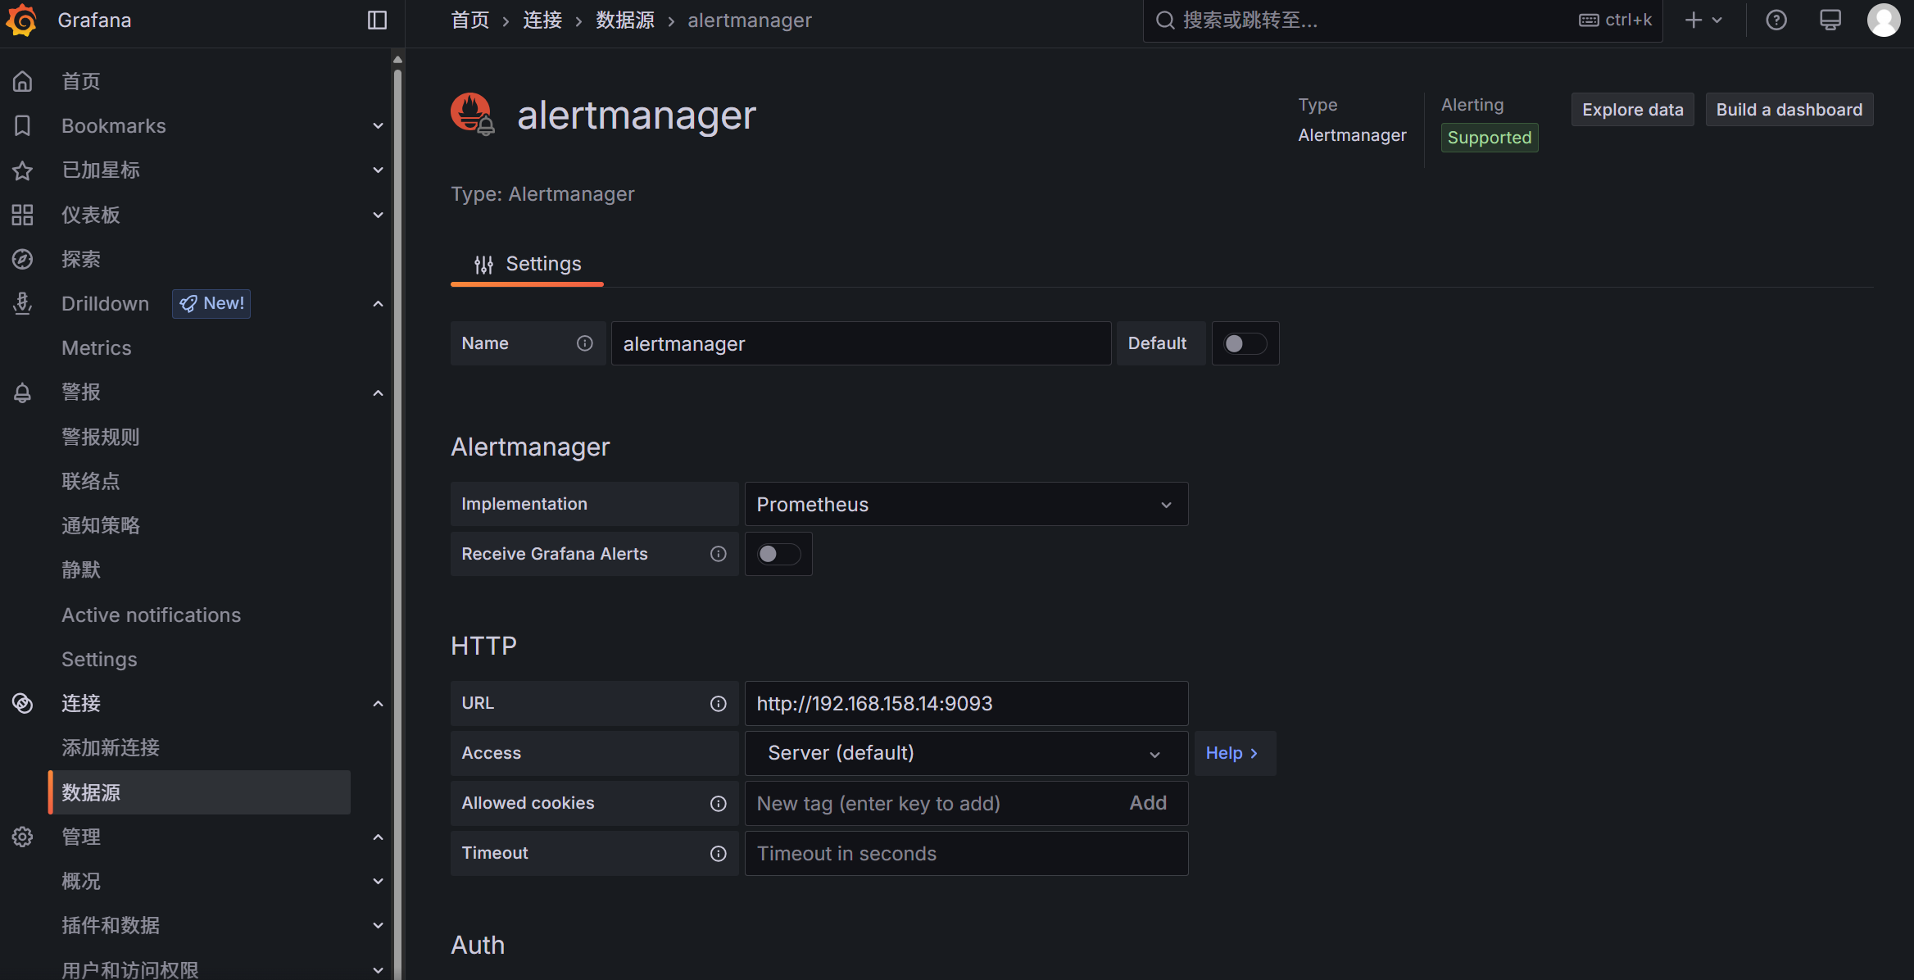Click the Connections icon in sidebar

(x=22, y=703)
